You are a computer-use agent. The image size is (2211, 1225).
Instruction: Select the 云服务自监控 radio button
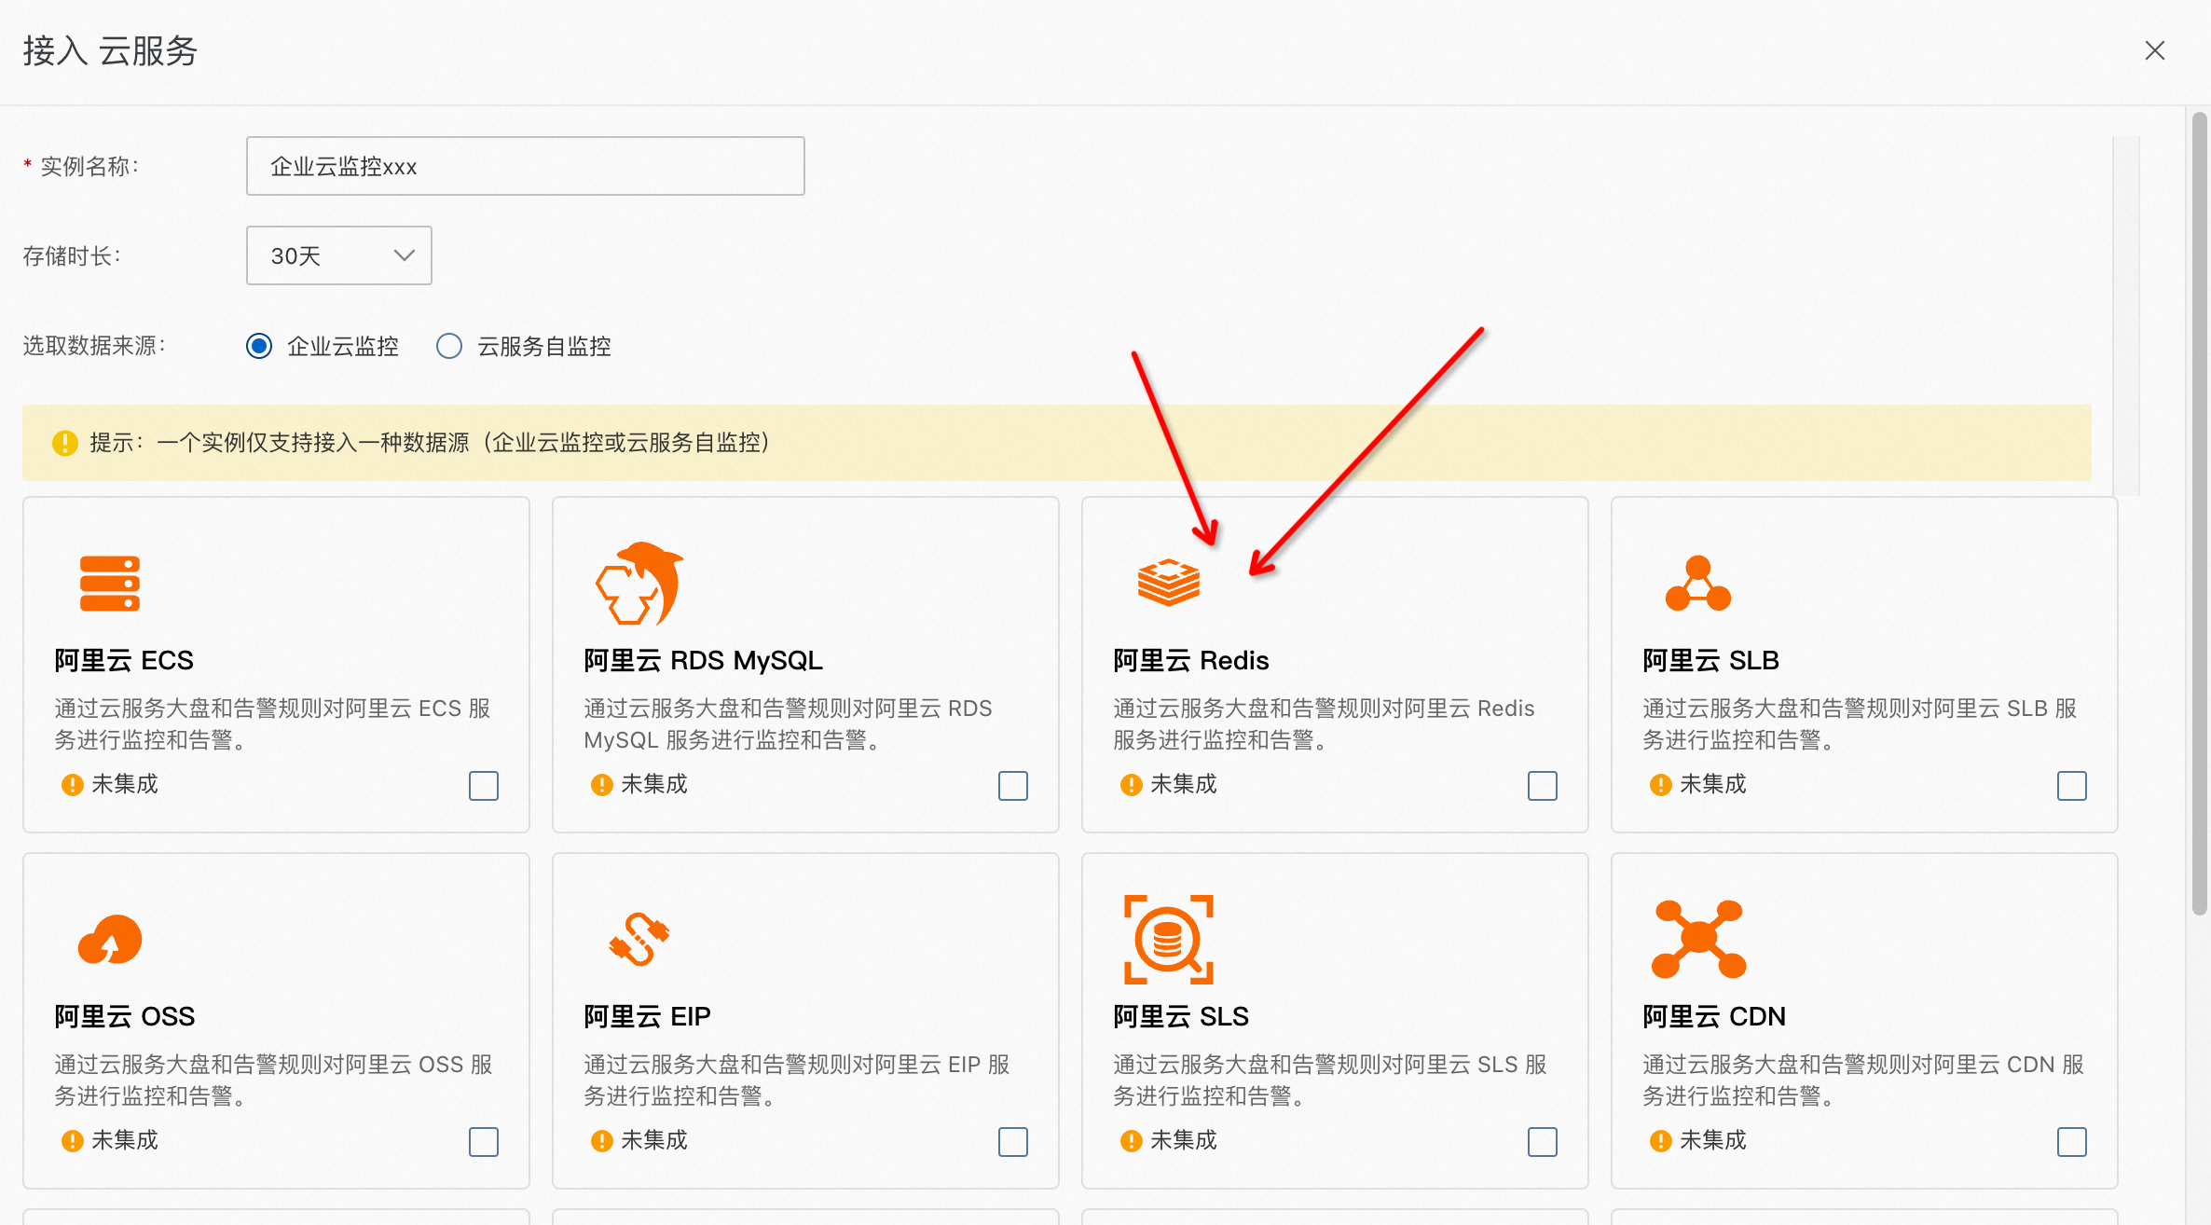(x=449, y=346)
